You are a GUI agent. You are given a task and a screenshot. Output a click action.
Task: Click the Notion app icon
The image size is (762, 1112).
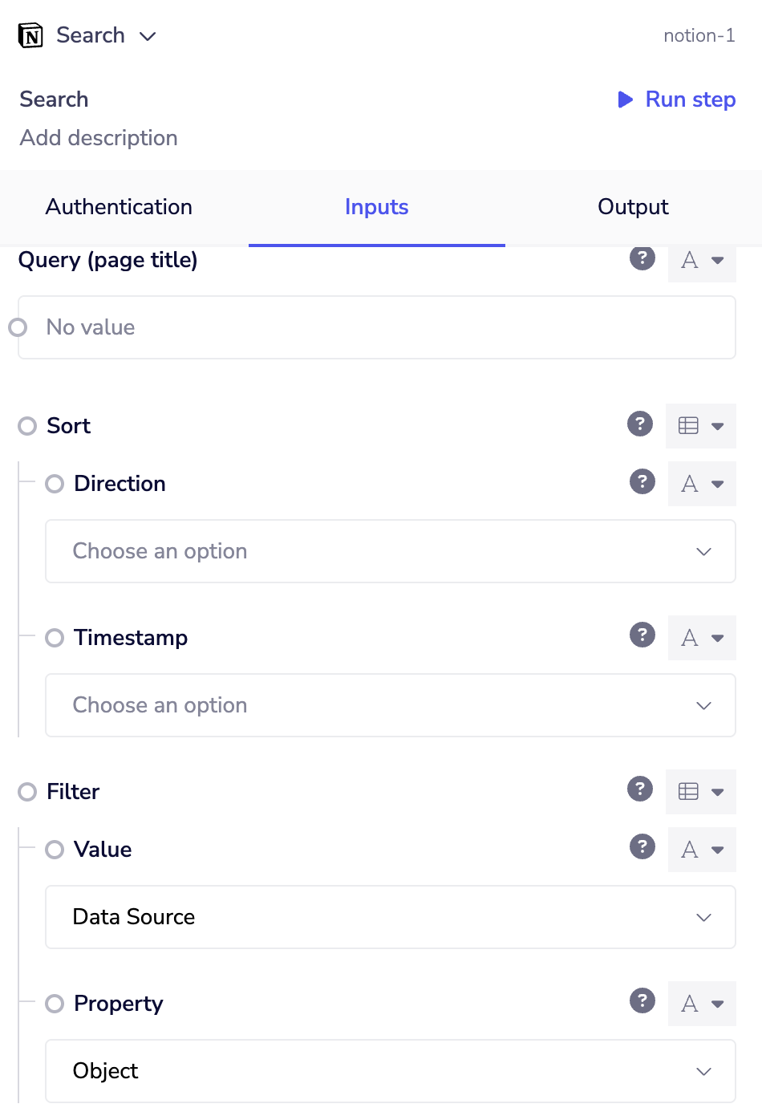click(x=30, y=34)
